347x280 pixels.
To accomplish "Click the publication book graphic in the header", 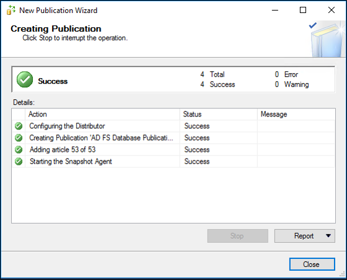I will [x=327, y=40].
